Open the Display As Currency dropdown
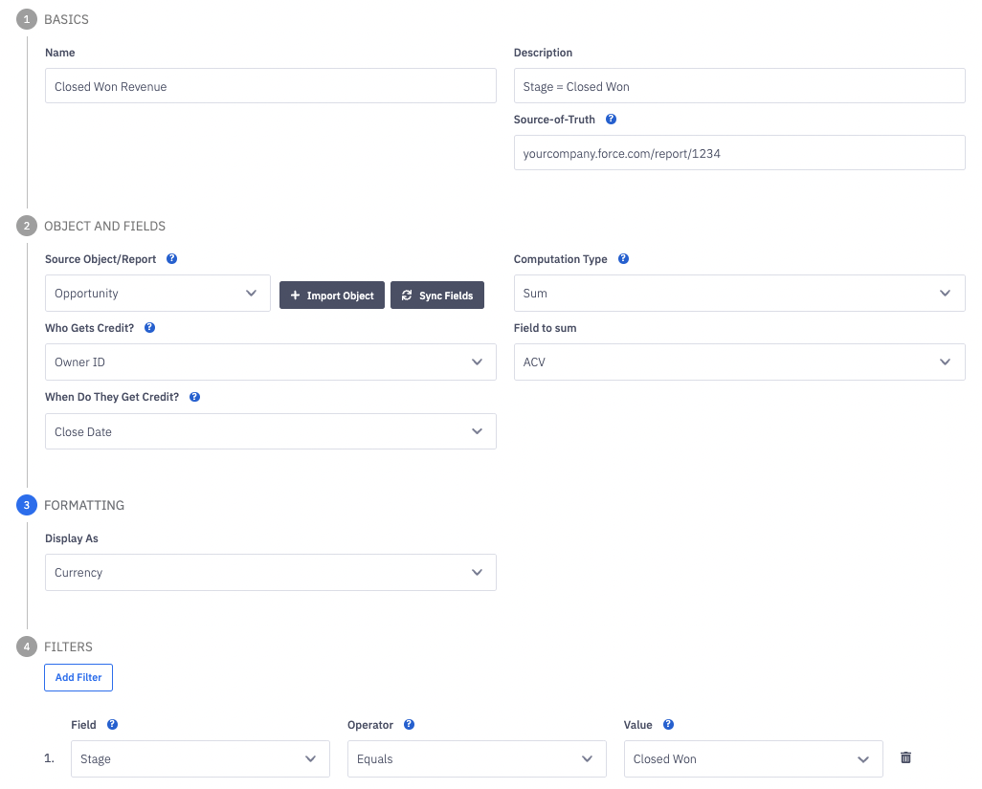This screenshot has height=789, width=982. pos(270,573)
